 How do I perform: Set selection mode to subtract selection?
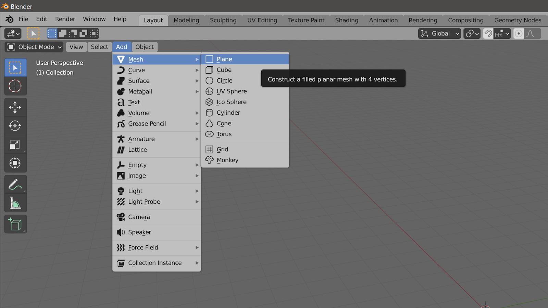pos(73,34)
